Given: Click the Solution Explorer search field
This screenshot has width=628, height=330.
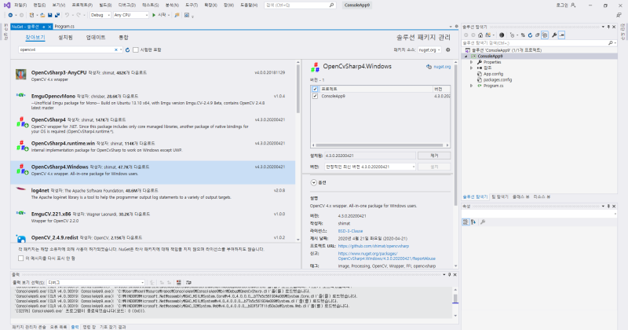Looking at the screenshot, I should [539, 43].
